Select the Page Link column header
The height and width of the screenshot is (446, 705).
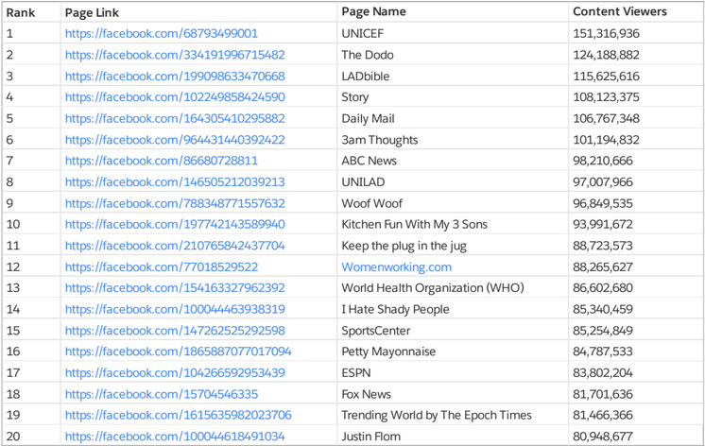(91, 12)
